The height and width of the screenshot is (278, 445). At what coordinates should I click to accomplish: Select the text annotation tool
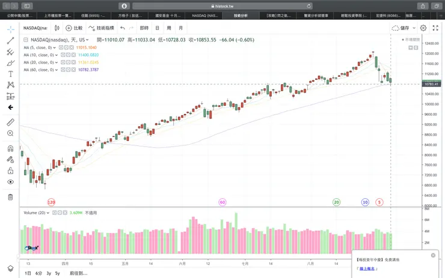[x=10, y=74]
